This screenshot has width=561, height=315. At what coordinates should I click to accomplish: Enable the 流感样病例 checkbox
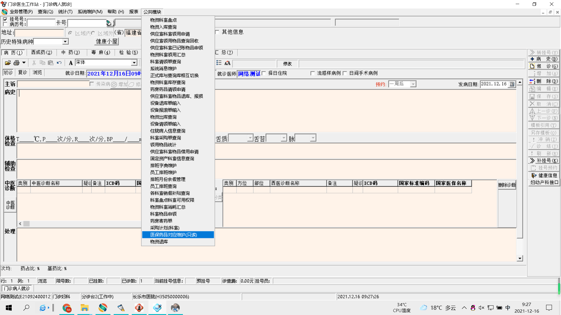click(x=313, y=73)
